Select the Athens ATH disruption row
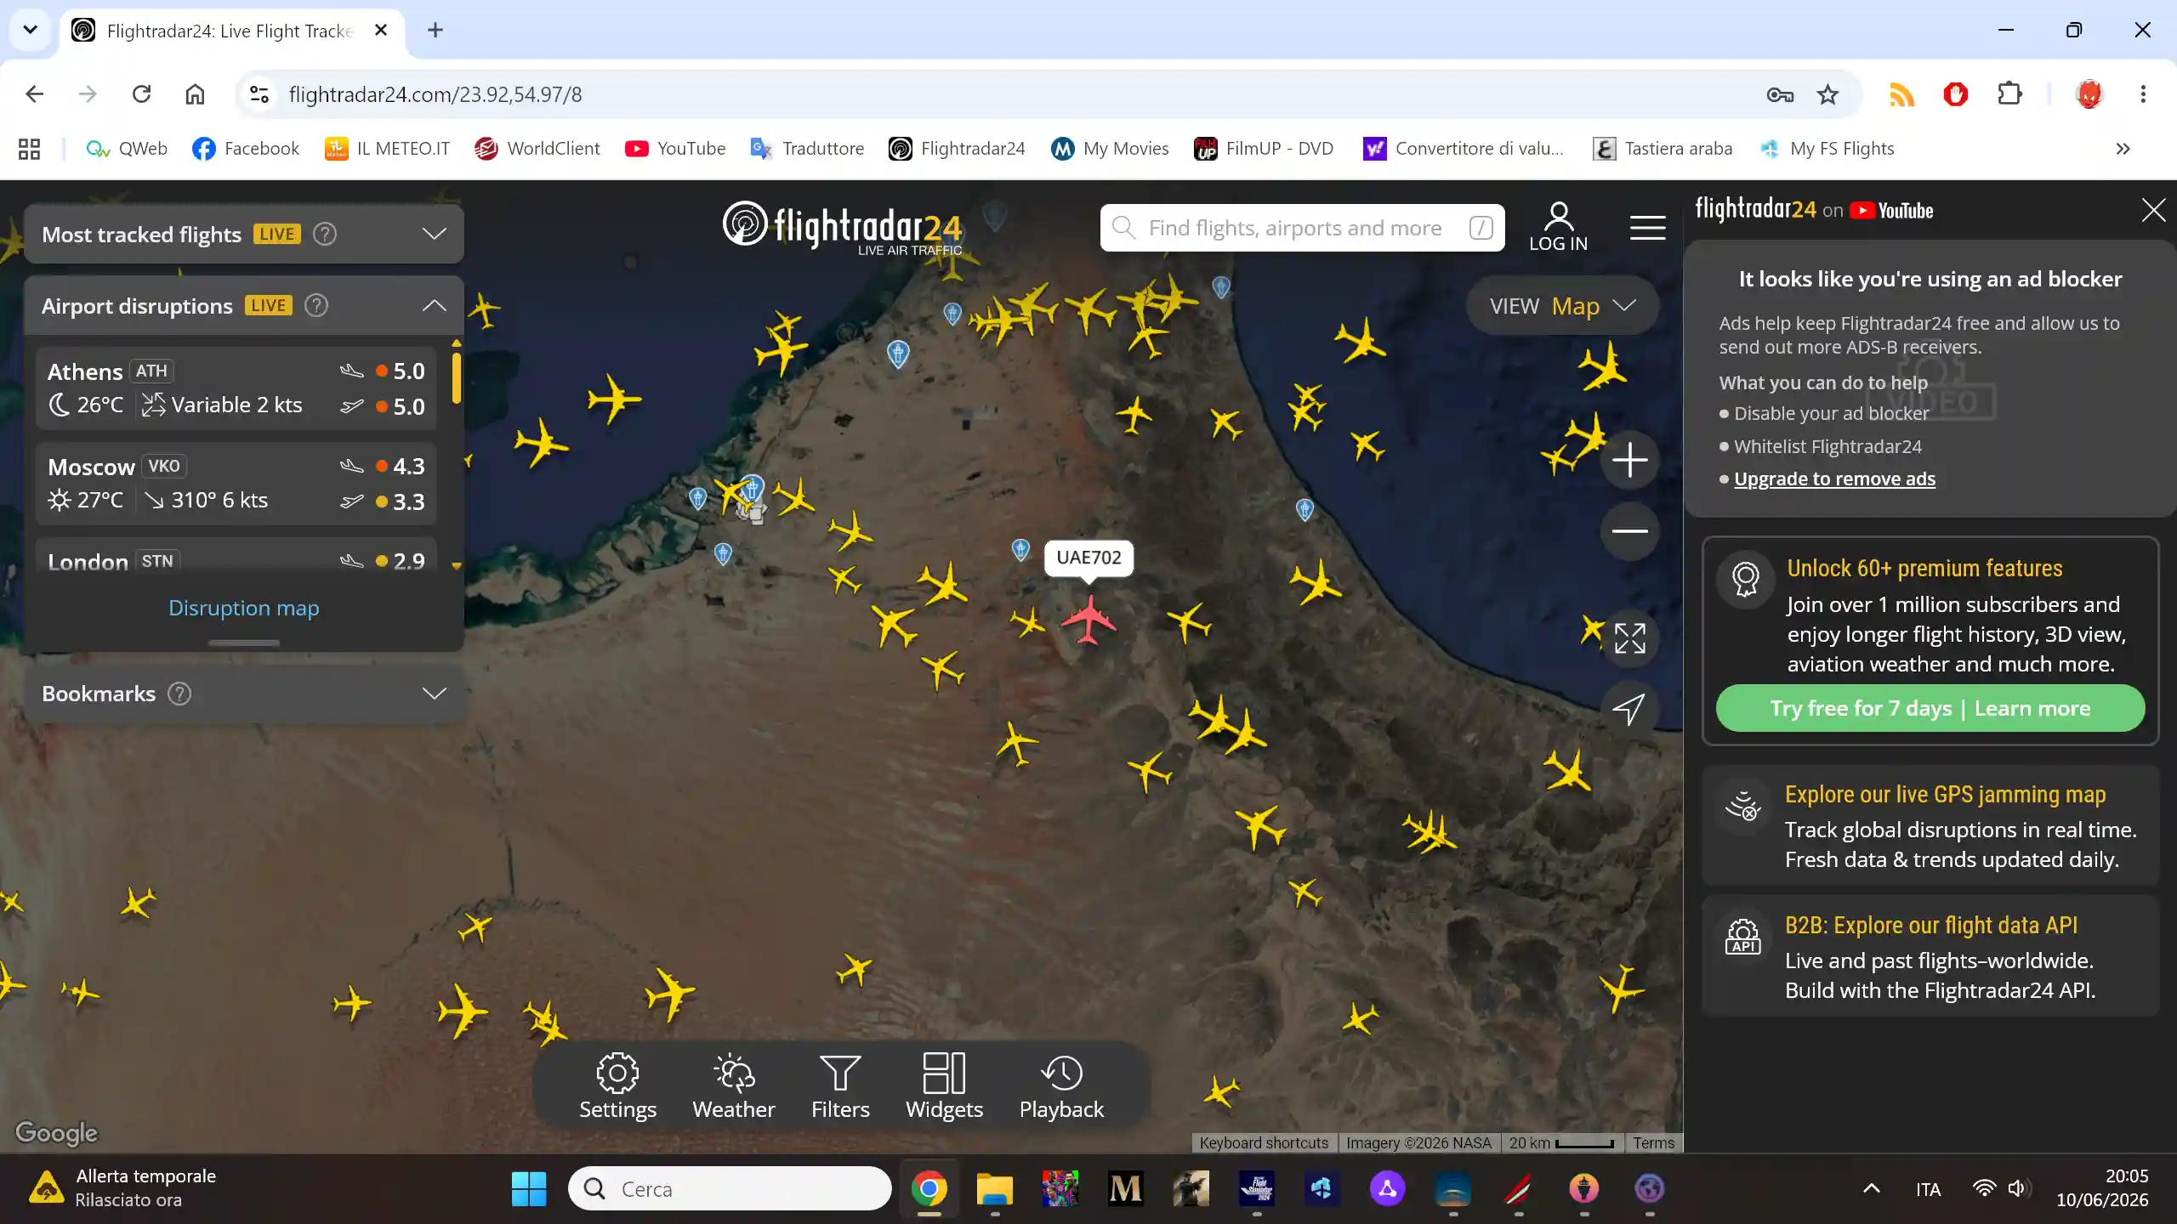 [236, 388]
